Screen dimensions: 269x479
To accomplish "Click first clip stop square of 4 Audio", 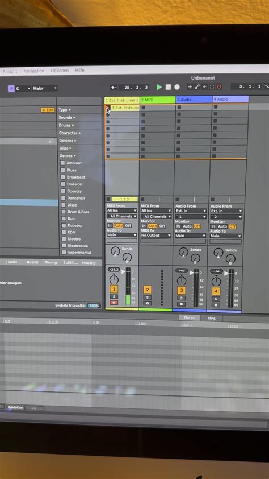I will point(216,107).
